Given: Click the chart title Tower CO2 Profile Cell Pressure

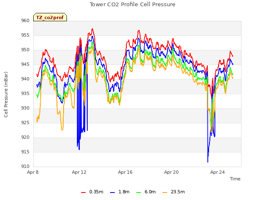Looking at the screenshot, I should (133, 5).
